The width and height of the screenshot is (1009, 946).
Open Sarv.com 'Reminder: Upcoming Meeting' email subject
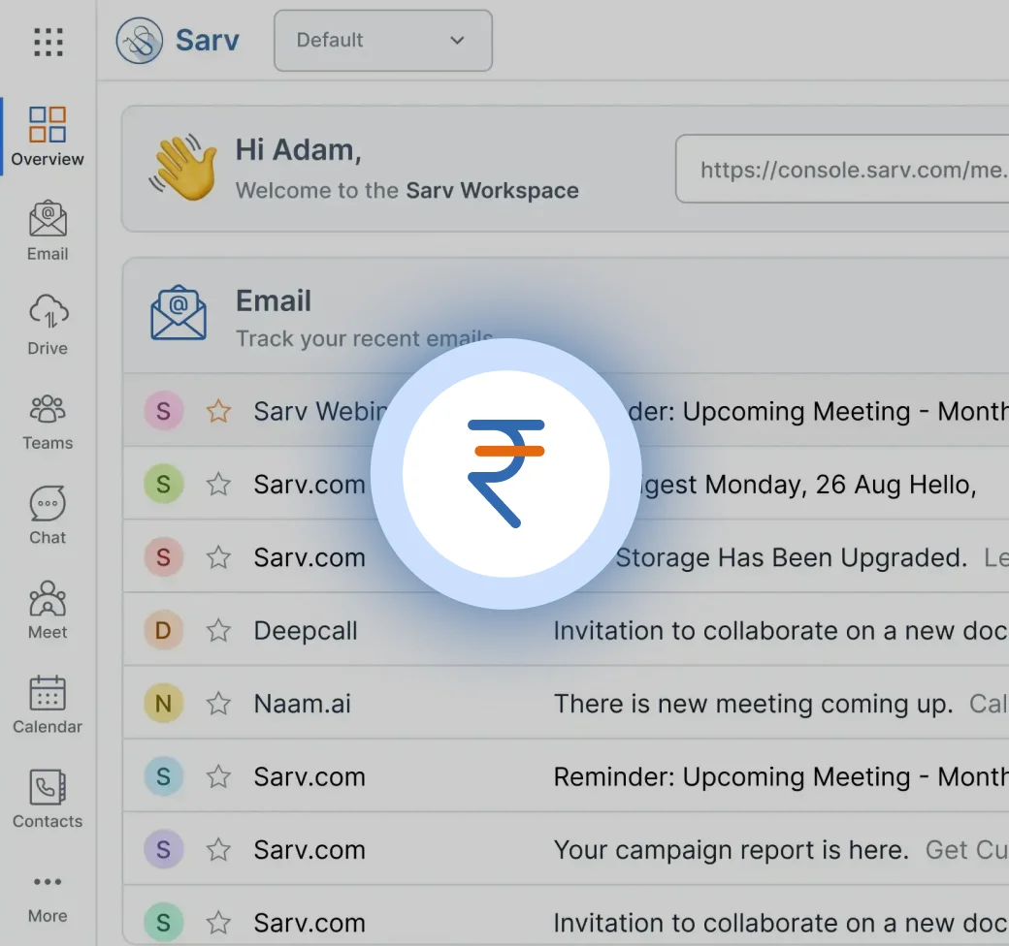point(781,777)
